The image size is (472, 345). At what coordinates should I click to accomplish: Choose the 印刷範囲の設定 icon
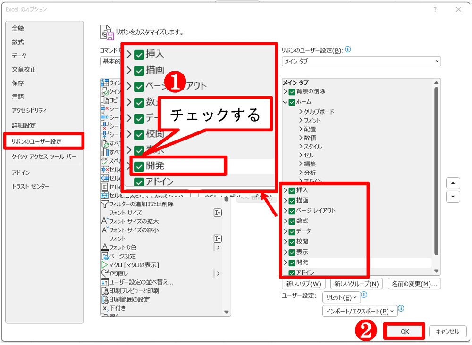[x=105, y=299]
